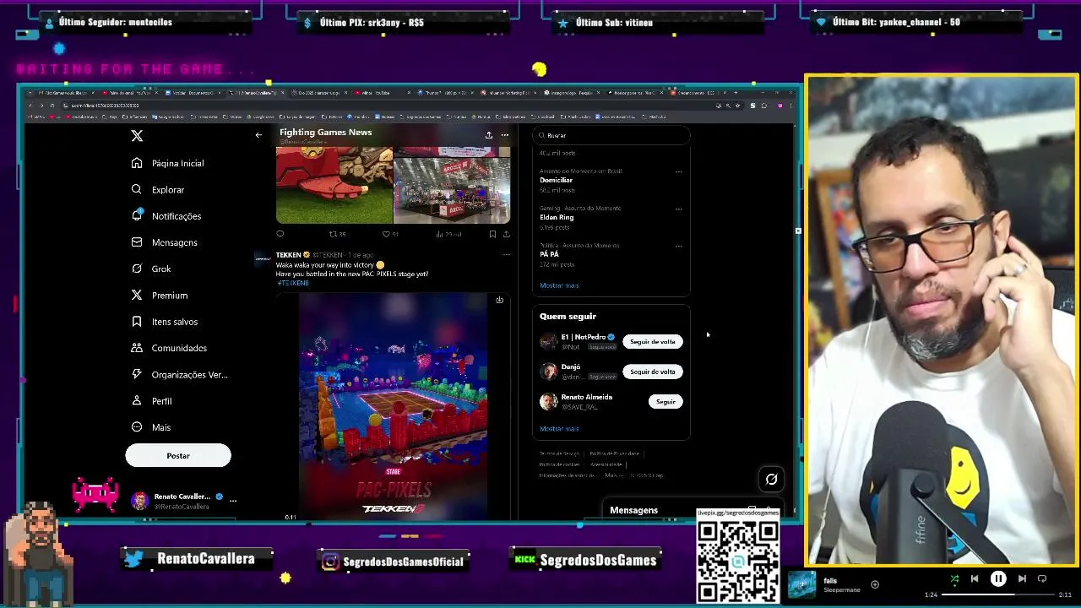Viewport: 1081px width, 608px height.
Task: Bookmark the tweet above the TEKKEN post
Action: click(x=492, y=234)
